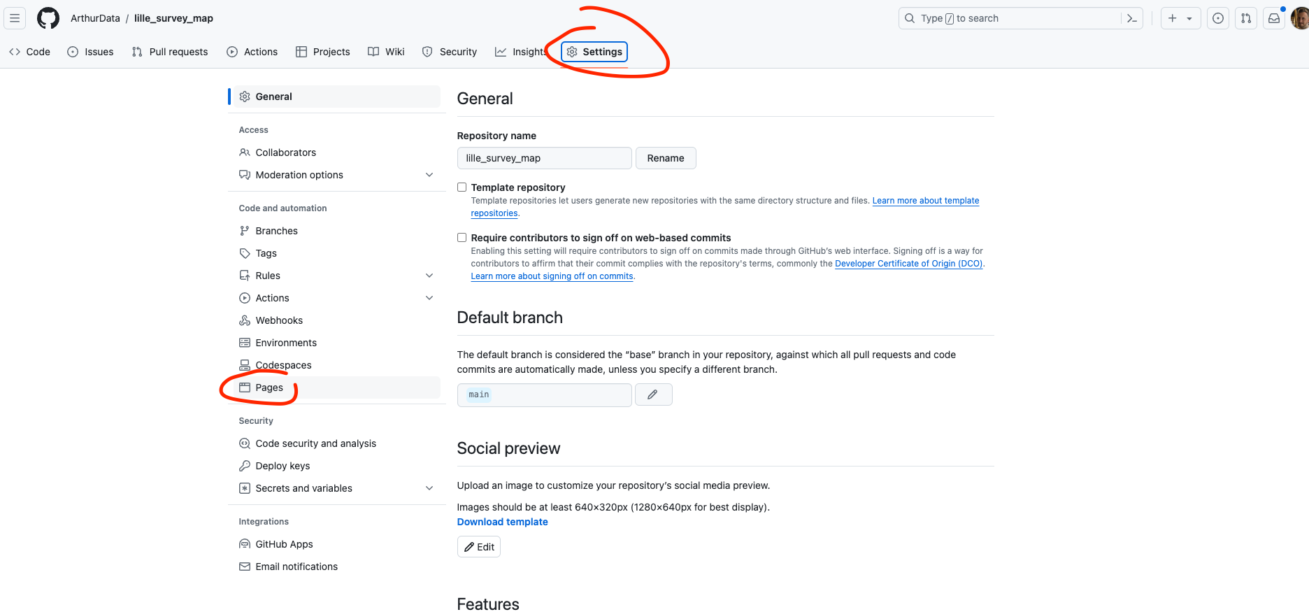Click the search magnifier icon

point(910,18)
